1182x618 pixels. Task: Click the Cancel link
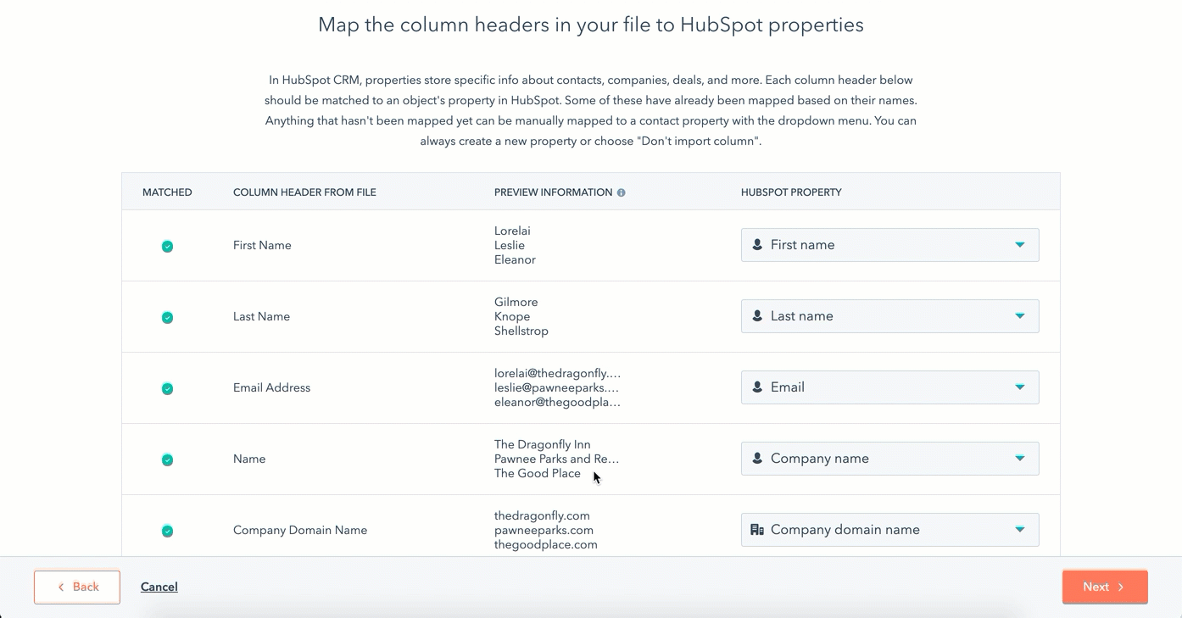coord(159,587)
